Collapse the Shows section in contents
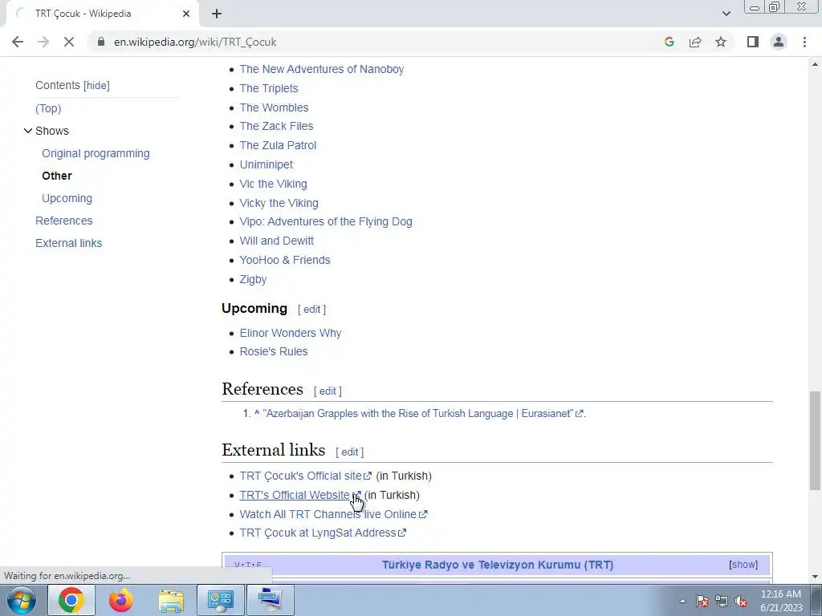The image size is (822, 616). click(28, 131)
